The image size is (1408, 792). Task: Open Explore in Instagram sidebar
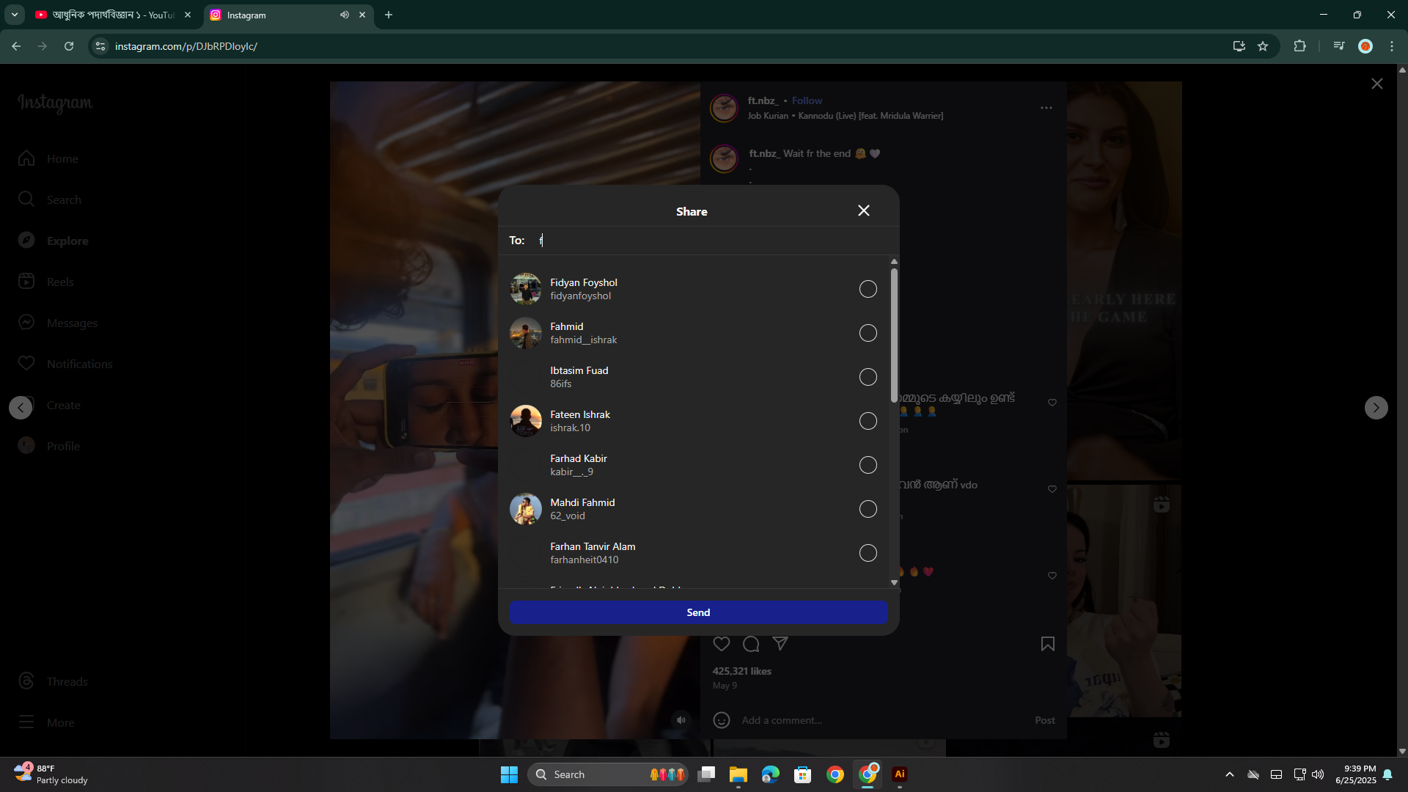coord(53,241)
